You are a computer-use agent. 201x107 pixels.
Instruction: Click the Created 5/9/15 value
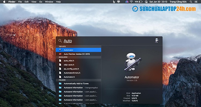135,98
